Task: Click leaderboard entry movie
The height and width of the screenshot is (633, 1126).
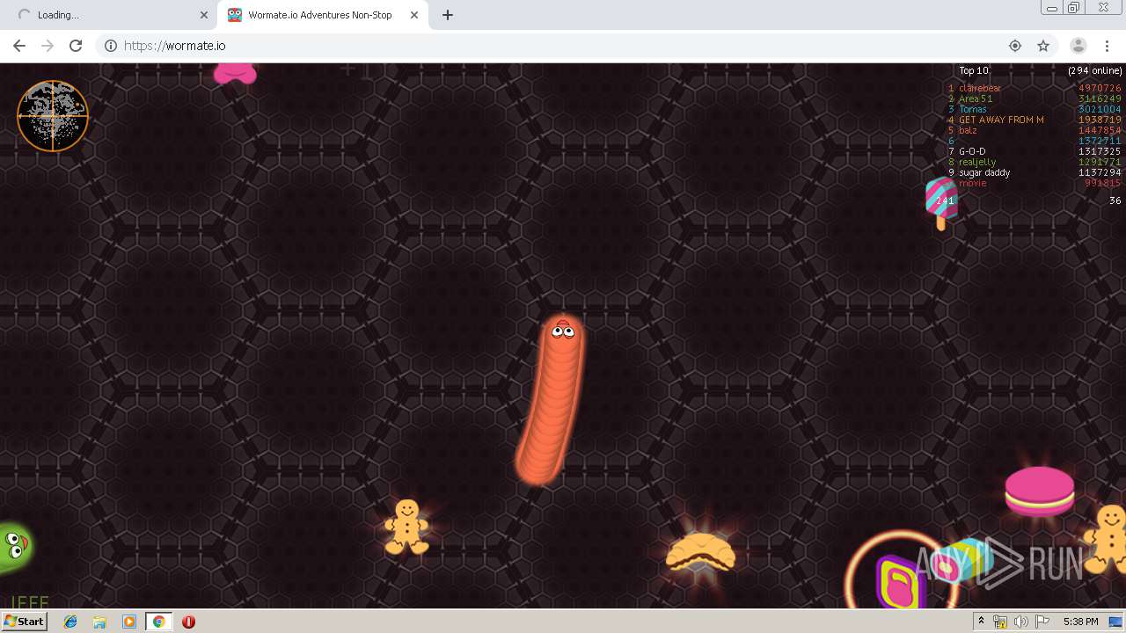Action: [x=973, y=183]
